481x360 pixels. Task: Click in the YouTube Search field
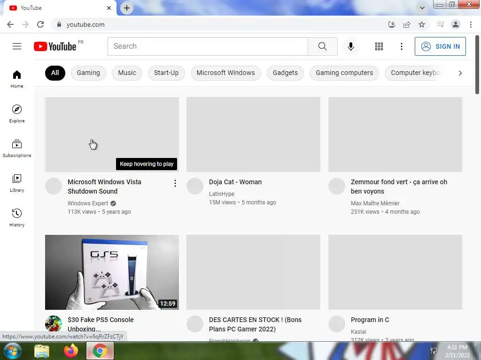[208, 46]
